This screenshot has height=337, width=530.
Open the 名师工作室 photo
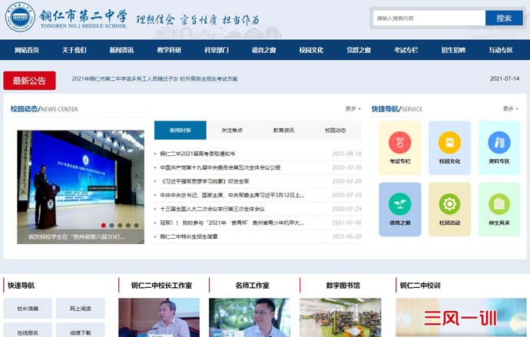coord(250,317)
